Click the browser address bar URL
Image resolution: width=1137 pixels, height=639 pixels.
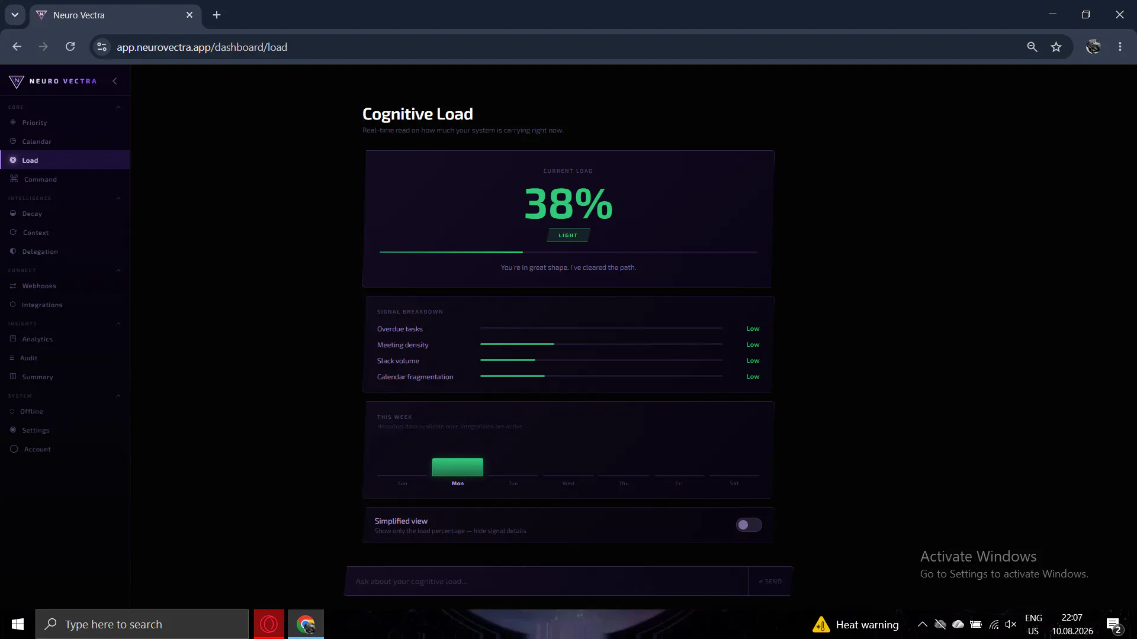point(202,47)
